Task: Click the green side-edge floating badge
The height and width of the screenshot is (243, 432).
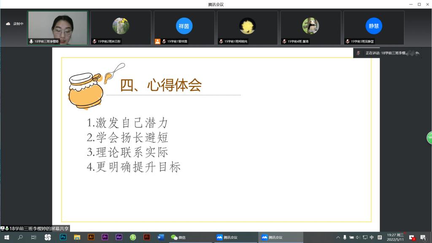Action: [x=429, y=138]
